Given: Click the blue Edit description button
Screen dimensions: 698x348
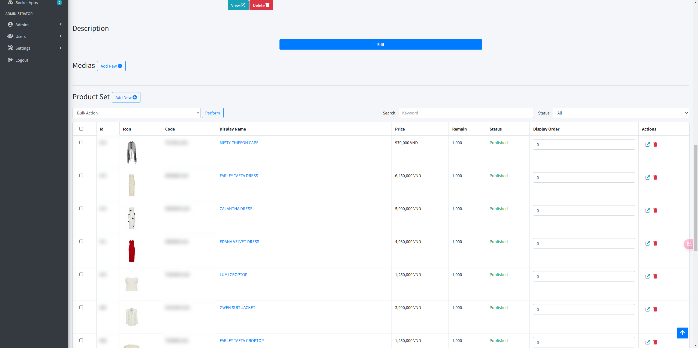Looking at the screenshot, I should coord(381,44).
